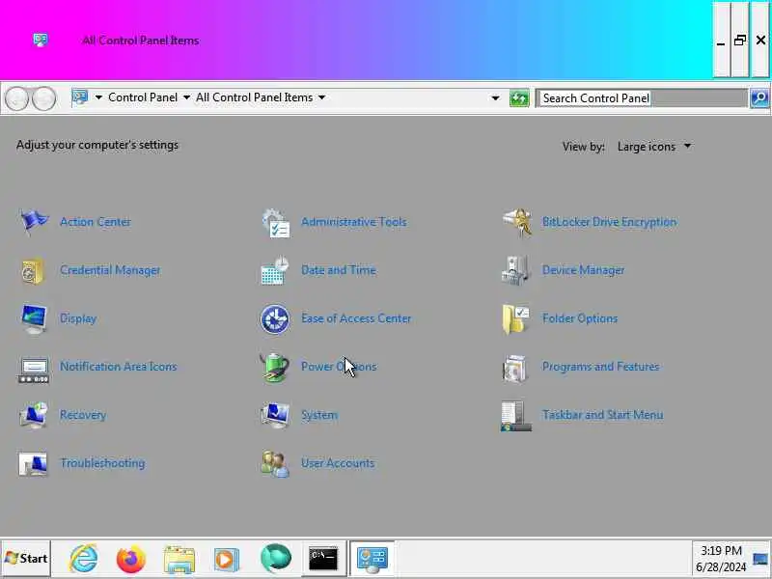Open the Start menu
Image resolution: width=772 pixels, height=579 pixels.
coord(26,559)
